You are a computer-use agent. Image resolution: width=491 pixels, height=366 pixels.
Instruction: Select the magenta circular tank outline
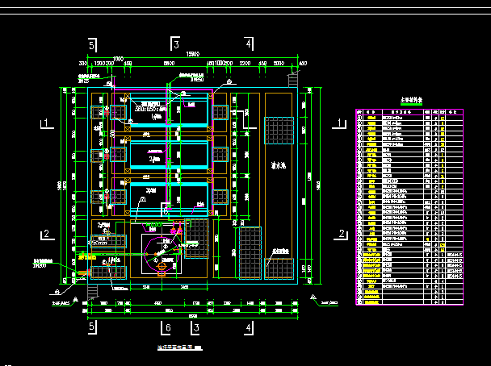(x=162, y=253)
